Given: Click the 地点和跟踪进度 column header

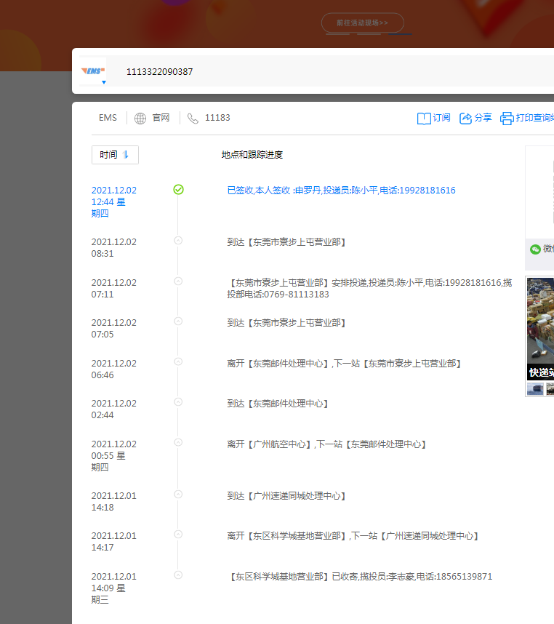Looking at the screenshot, I should 252,155.
